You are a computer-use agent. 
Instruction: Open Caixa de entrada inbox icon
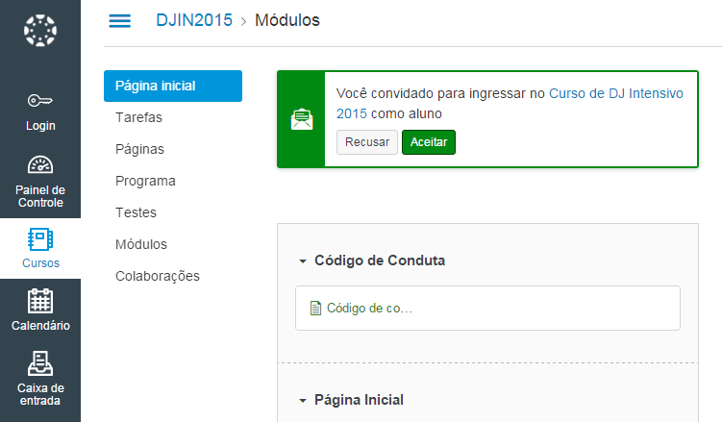click(x=40, y=363)
